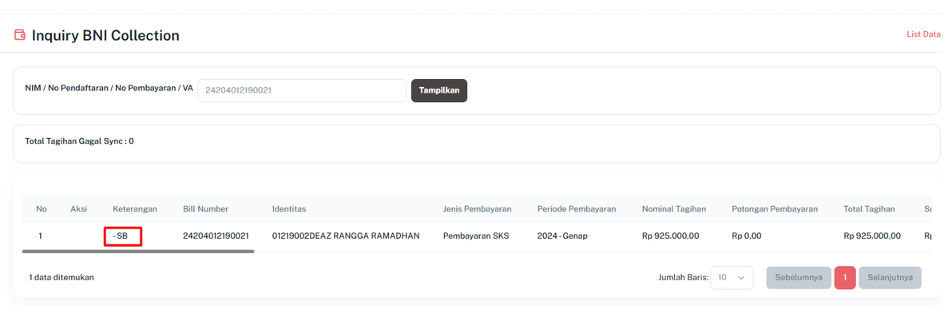948x329 pixels.
Task: Select the '- SB' keterangan cell
Action: tap(121, 236)
